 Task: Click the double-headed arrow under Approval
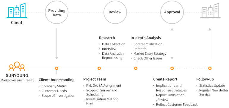tap(172, 44)
